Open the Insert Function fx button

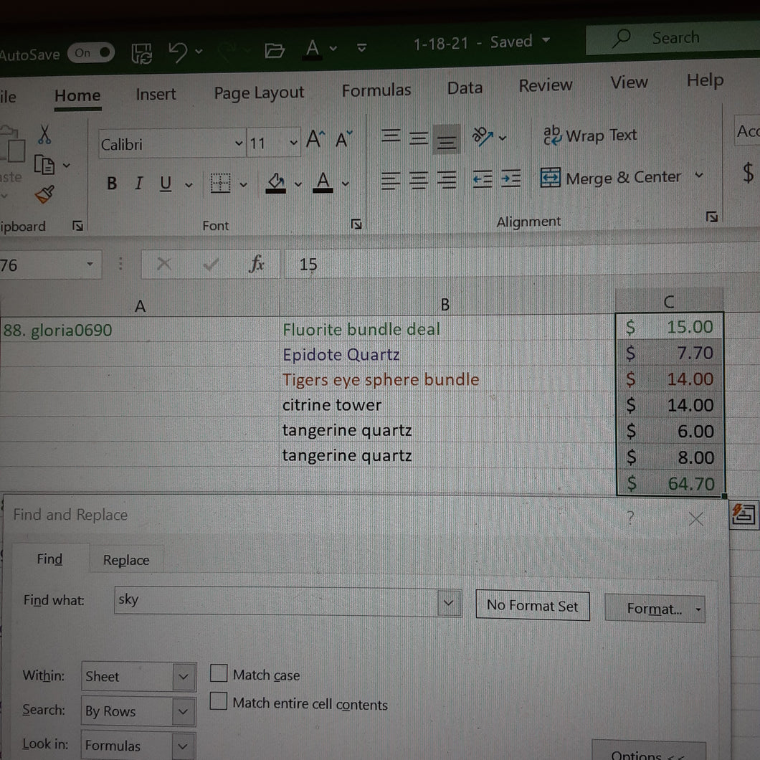[256, 264]
